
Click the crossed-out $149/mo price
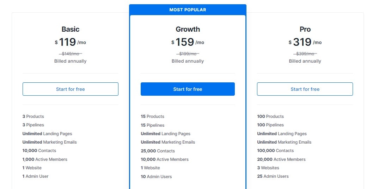[71, 54]
